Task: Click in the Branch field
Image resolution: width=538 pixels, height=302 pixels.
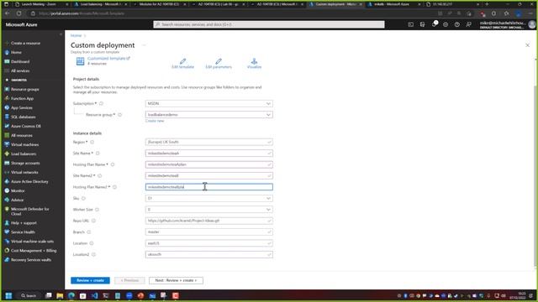Action: pyautogui.click(x=209, y=232)
